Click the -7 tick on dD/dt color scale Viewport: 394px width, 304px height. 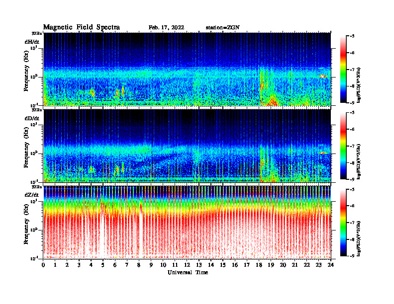[352, 146]
